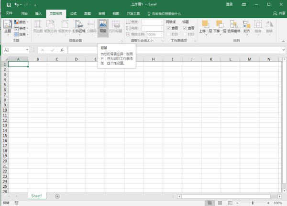Viewport: 287px width, 206px height.
Task: Open Scale to Fit dialog launcher
Action: coord(163,41)
